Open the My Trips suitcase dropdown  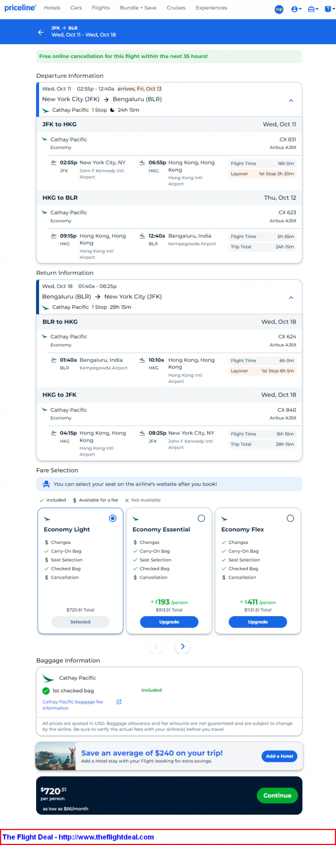[313, 9]
